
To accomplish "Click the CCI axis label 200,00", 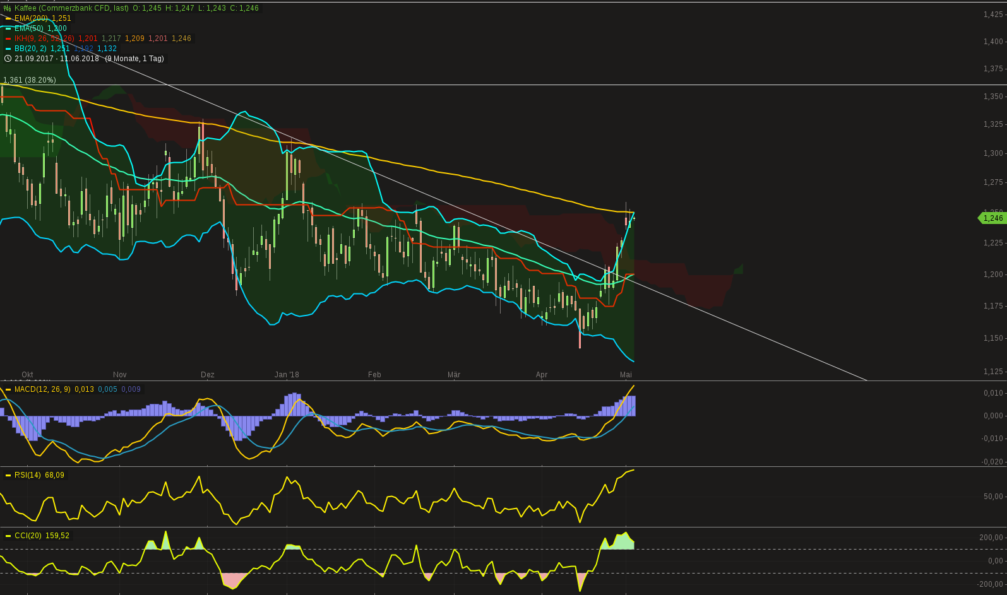I will point(991,538).
